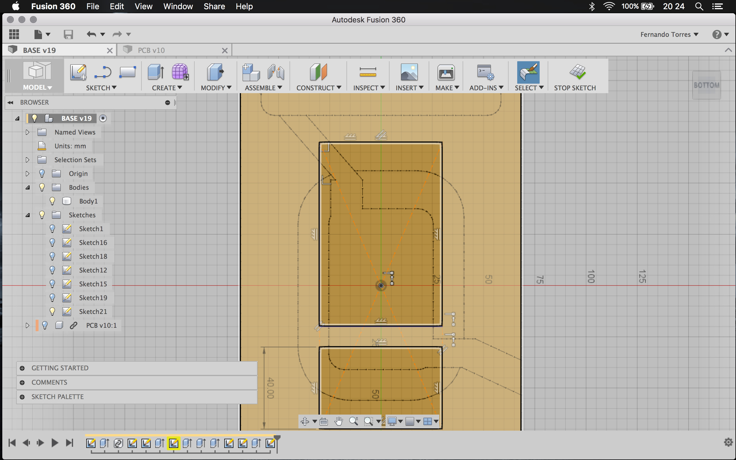
Task: Click the Zoom magnifier icon
Action: (x=353, y=421)
